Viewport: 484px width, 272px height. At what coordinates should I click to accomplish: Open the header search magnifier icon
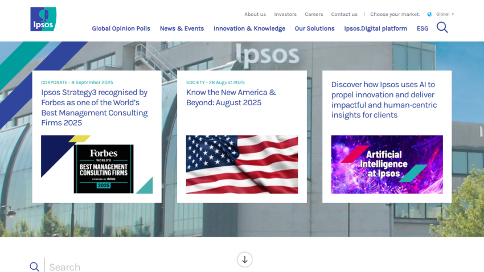442,27
